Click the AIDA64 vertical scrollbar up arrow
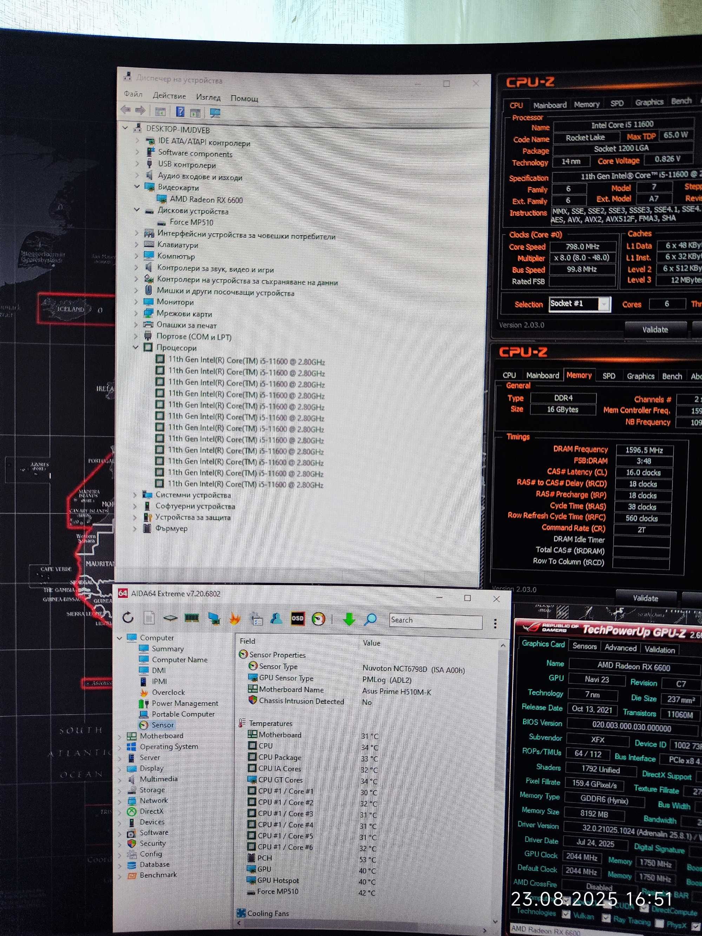Image resolution: width=702 pixels, height=936 pixels. click(503, 646)
